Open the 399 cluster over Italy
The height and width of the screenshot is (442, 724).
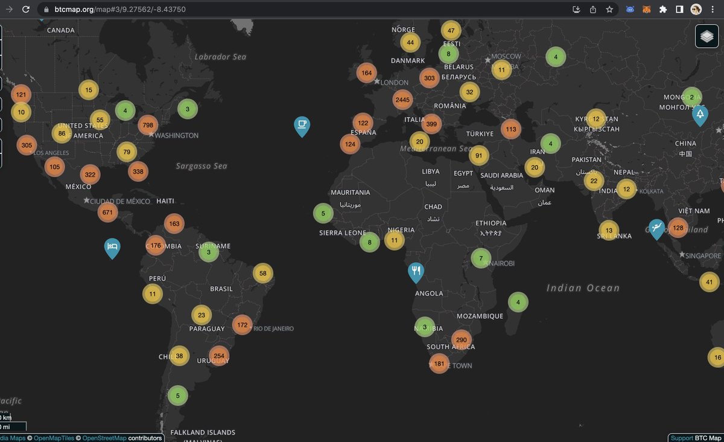pos(431,124)
